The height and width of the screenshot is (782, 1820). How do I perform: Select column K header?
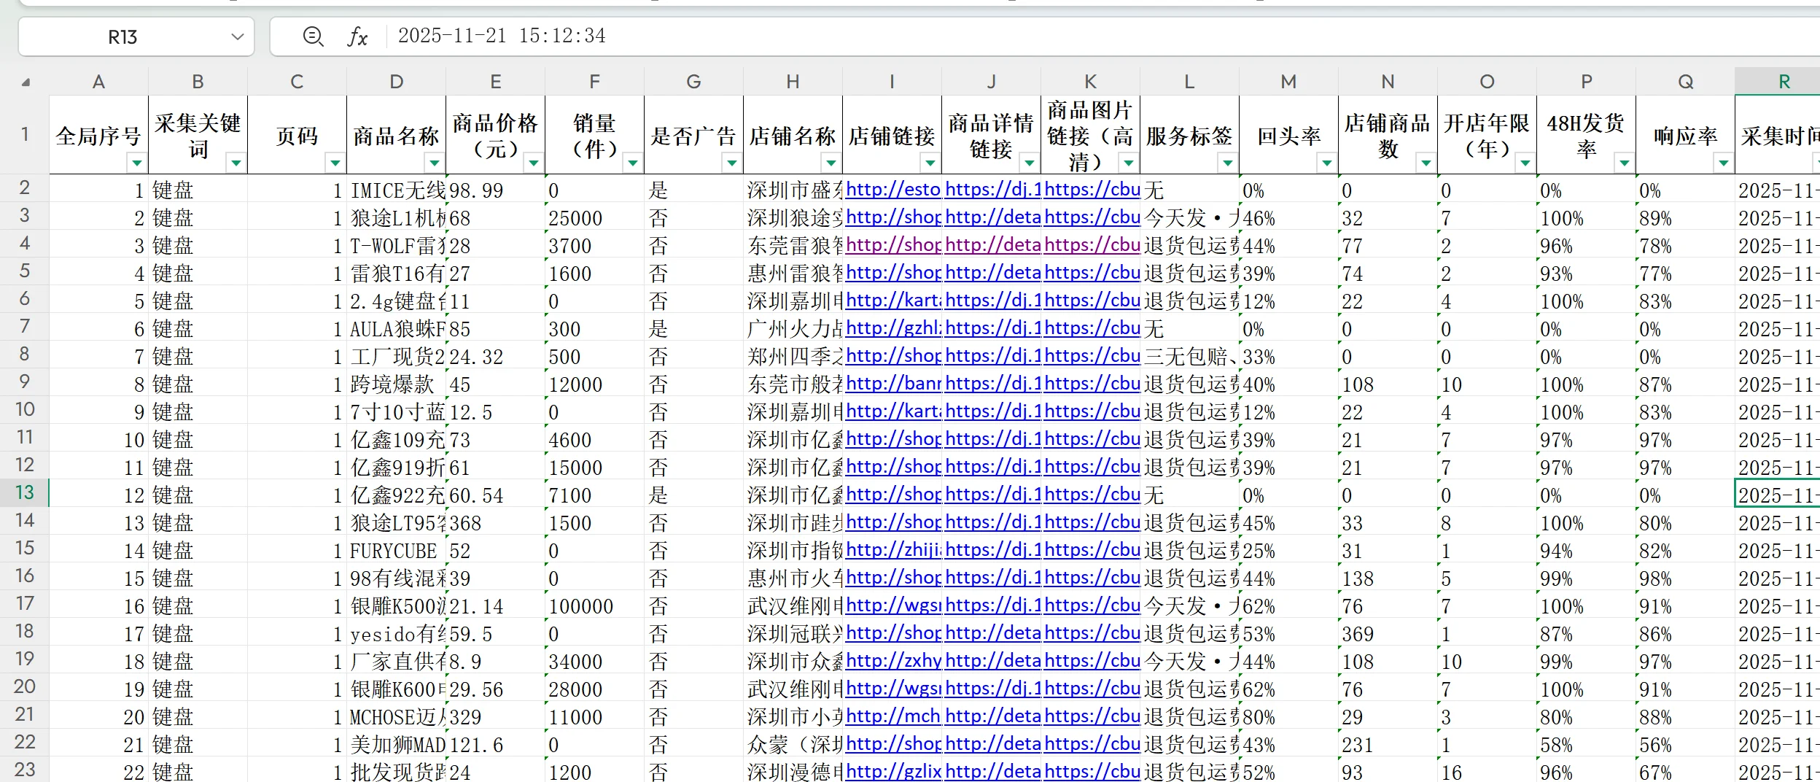tap(1090, 82)
